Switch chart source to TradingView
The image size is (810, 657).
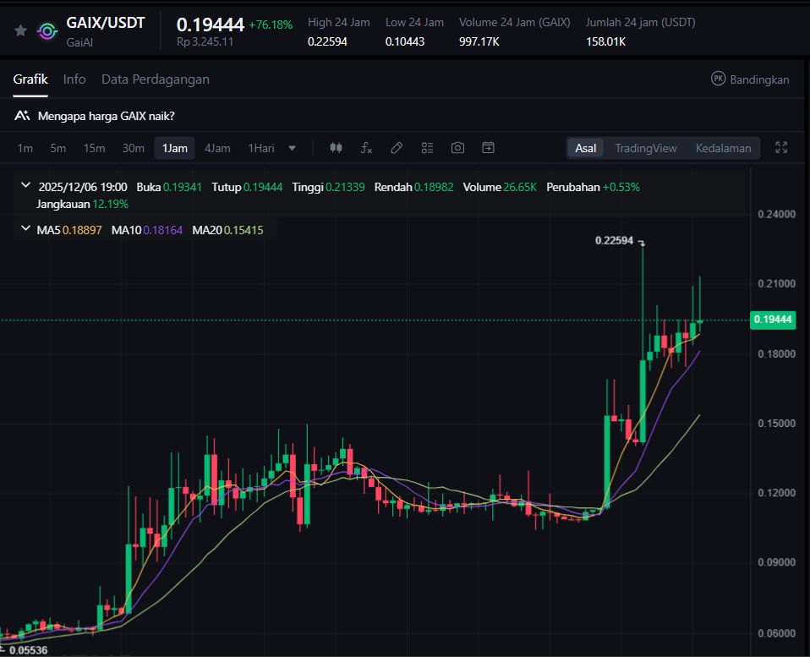pyautogui.click(x=645, y=148)
